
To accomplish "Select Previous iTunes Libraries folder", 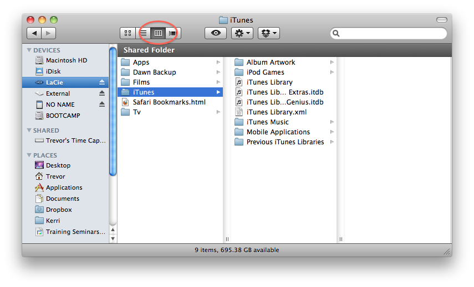I will click(284, 142).
